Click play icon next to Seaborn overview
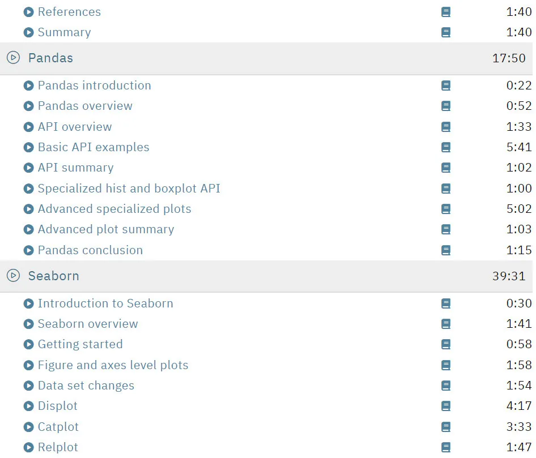 click(x=29, y=324)
